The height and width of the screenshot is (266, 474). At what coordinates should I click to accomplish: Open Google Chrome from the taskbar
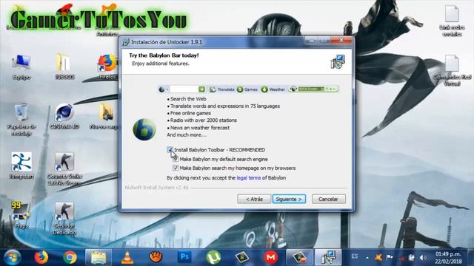[70, 257]
